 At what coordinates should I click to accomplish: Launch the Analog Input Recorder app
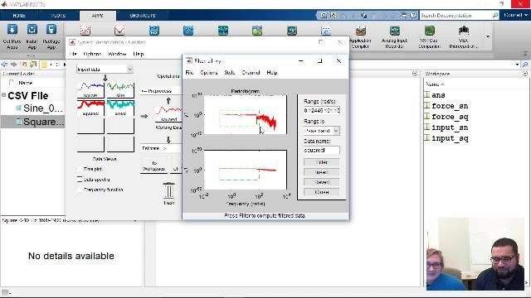[x=394, y=37]
